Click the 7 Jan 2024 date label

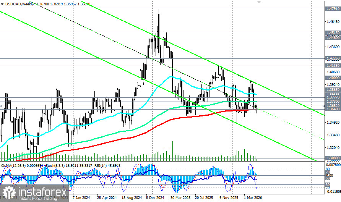tap(81, 198)
